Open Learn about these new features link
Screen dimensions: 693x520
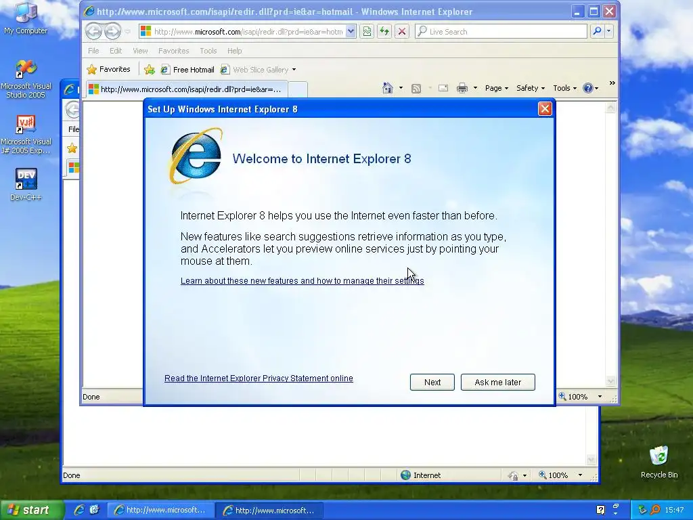(x=303, y=281)
